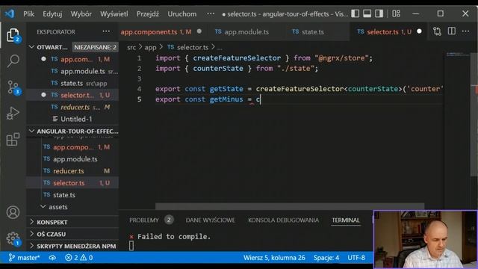Open editor More Actions ellipsis
The height and width of the screenshot is (269, 478).
(465, 31)
